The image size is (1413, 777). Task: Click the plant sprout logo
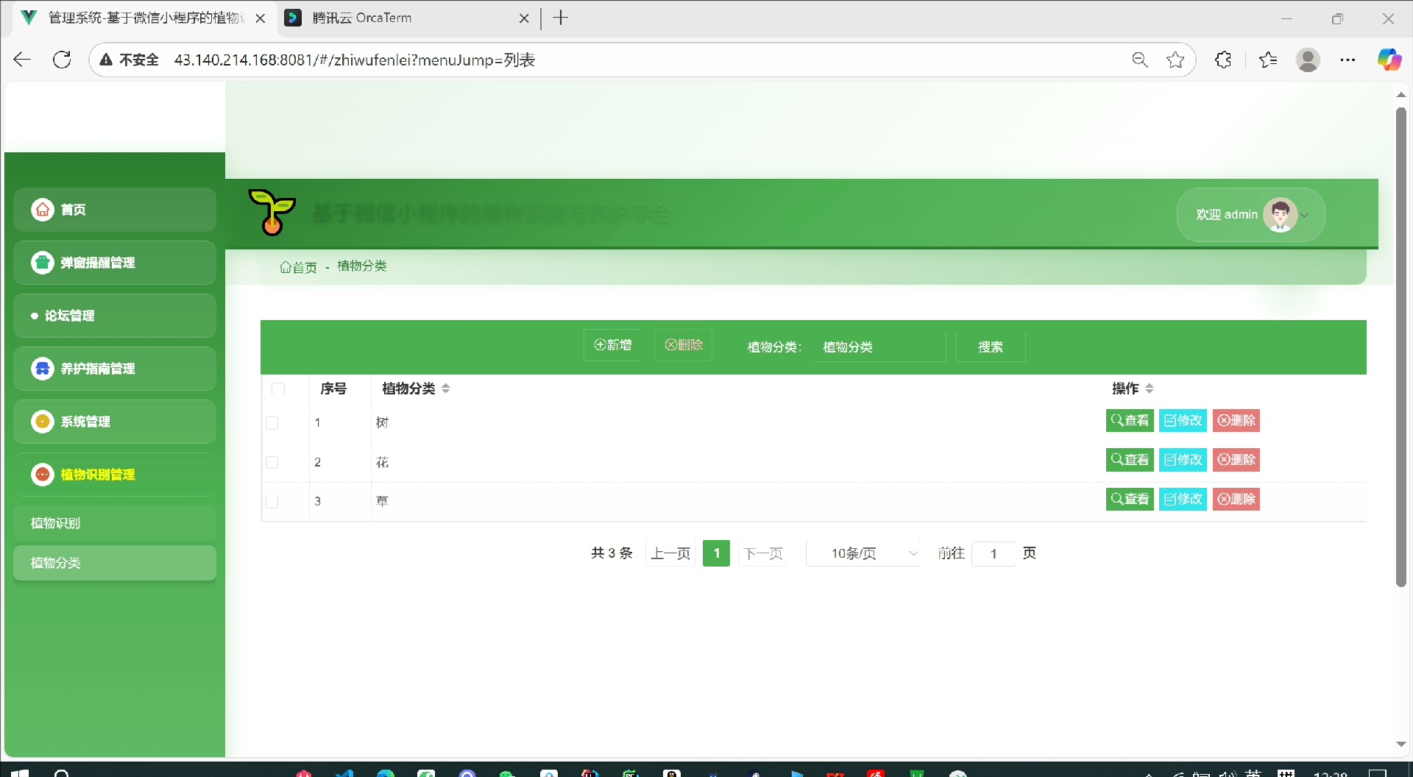[x=272, y=212]
